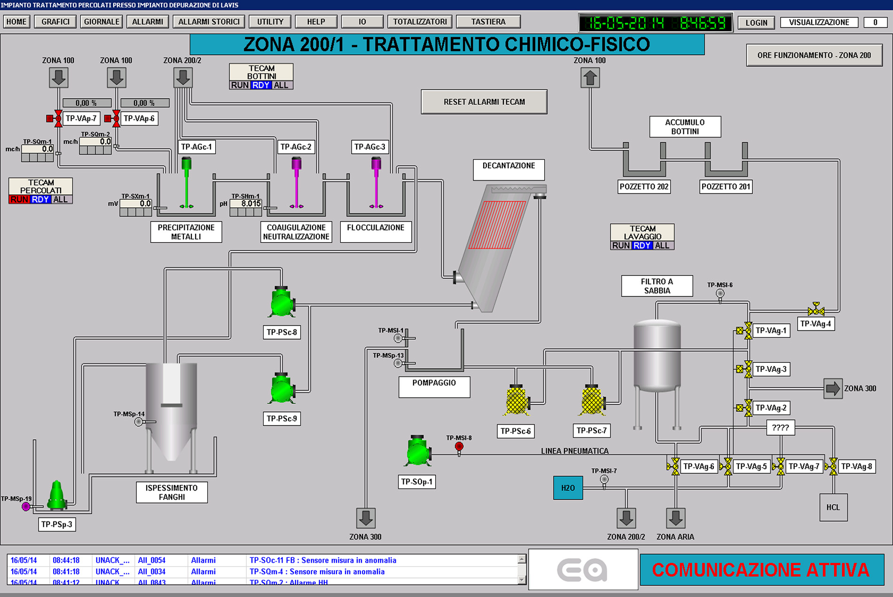Open the IO page

click(x=362, y=22)
